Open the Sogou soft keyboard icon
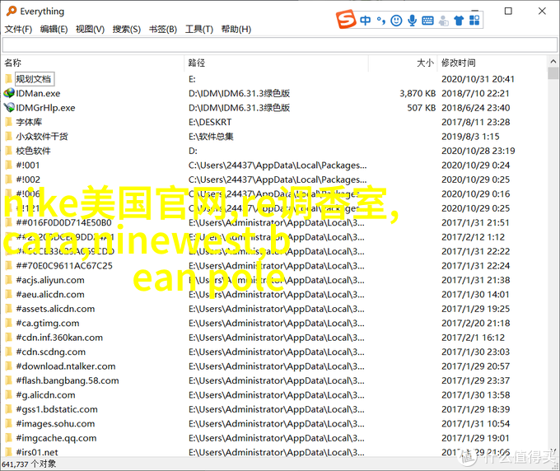Viewport: 560px width, 471px height. tap(428, 20)
